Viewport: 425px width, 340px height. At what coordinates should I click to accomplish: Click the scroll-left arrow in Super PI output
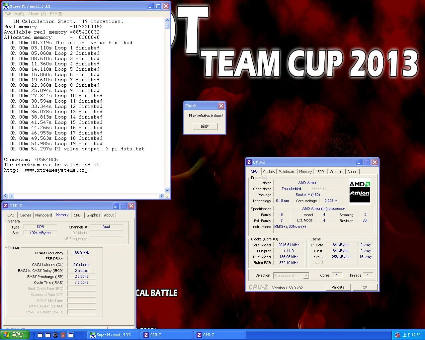[x=5, y=196]
